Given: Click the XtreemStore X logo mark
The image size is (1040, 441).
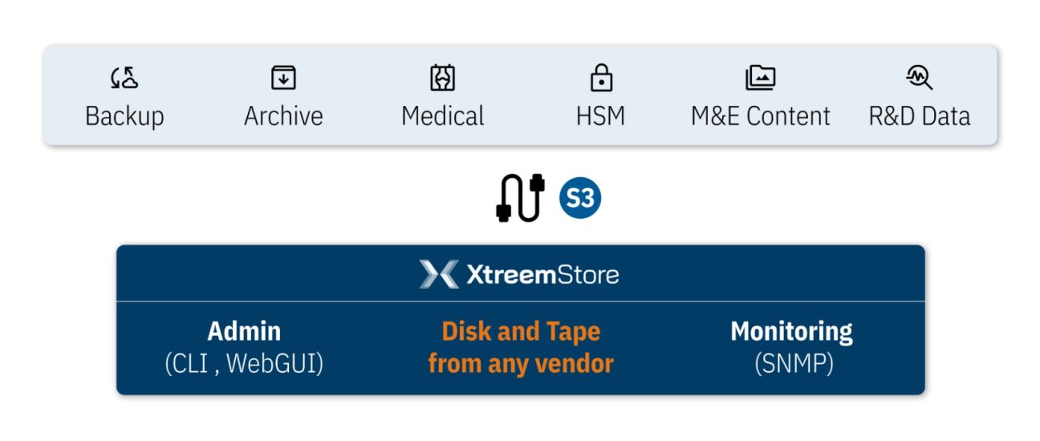Looking at the screenshot, I should [x=439, y=275].
